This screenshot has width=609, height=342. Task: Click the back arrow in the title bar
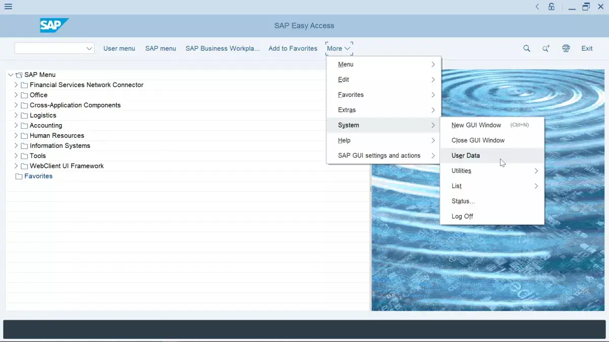point(537,7)
